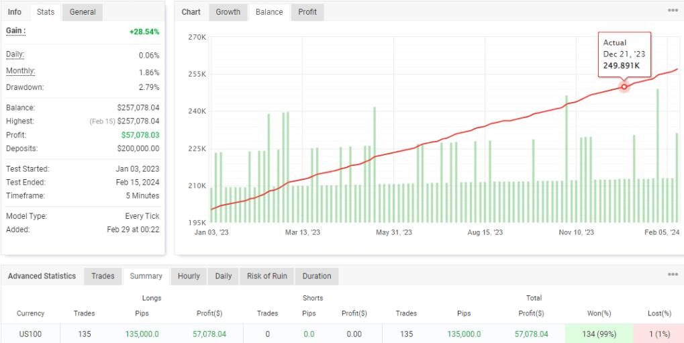Select the Stats tab

pos(46,12)
